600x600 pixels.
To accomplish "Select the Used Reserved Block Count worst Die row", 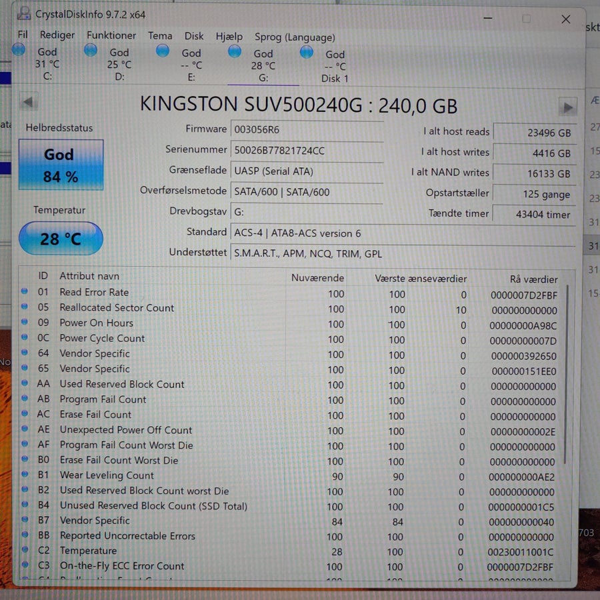I will pos(290,491).
